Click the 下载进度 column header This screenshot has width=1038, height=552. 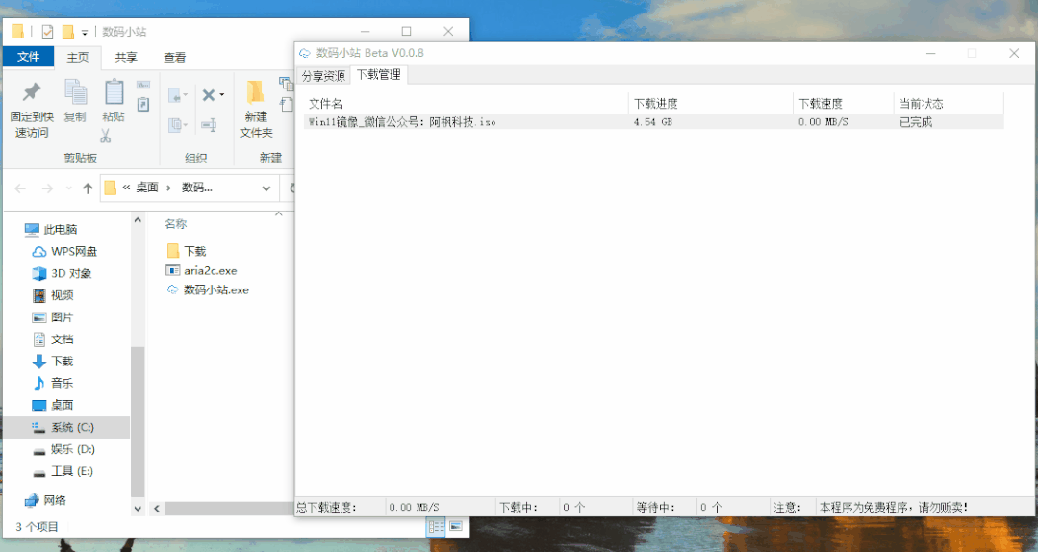tap(710, 104)
